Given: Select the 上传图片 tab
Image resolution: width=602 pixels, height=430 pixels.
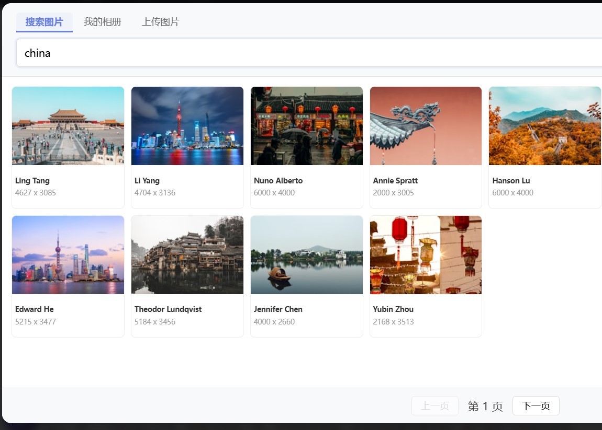Looking at the screenshot, I should pyautogui.click(x=160, y=22).
